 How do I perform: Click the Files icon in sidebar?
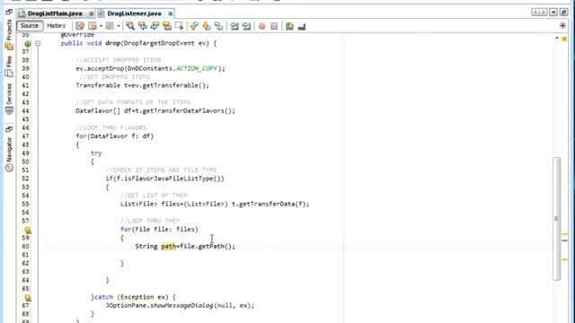coord(9,73)
